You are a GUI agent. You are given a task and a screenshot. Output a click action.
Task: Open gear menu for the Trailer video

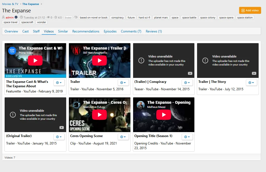click(123, 83)
